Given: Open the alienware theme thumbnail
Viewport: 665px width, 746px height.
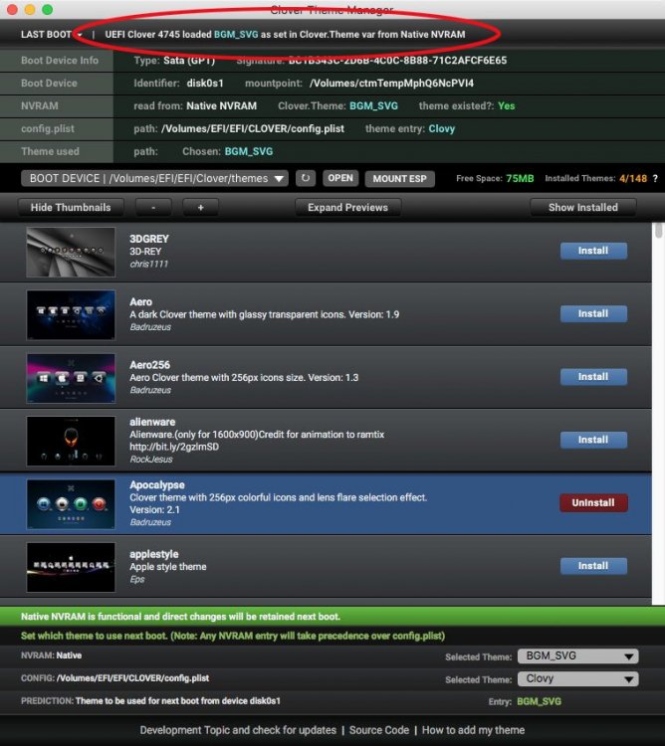Looking at the screenshot, I should (71, 441).
